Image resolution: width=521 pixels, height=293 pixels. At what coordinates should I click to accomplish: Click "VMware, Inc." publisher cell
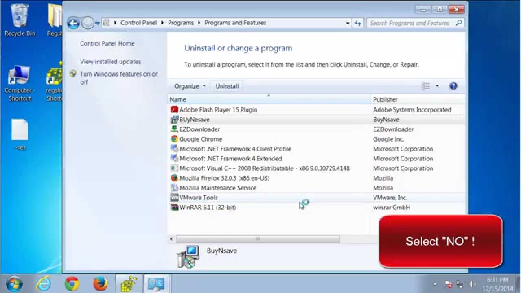point(390,197)
